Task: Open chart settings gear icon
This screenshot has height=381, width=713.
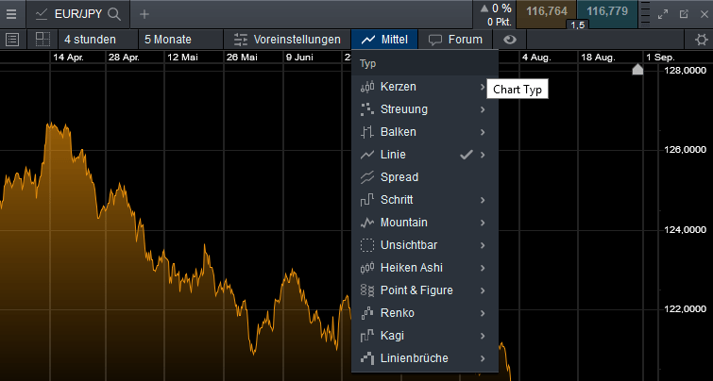Action: point(700,40)
